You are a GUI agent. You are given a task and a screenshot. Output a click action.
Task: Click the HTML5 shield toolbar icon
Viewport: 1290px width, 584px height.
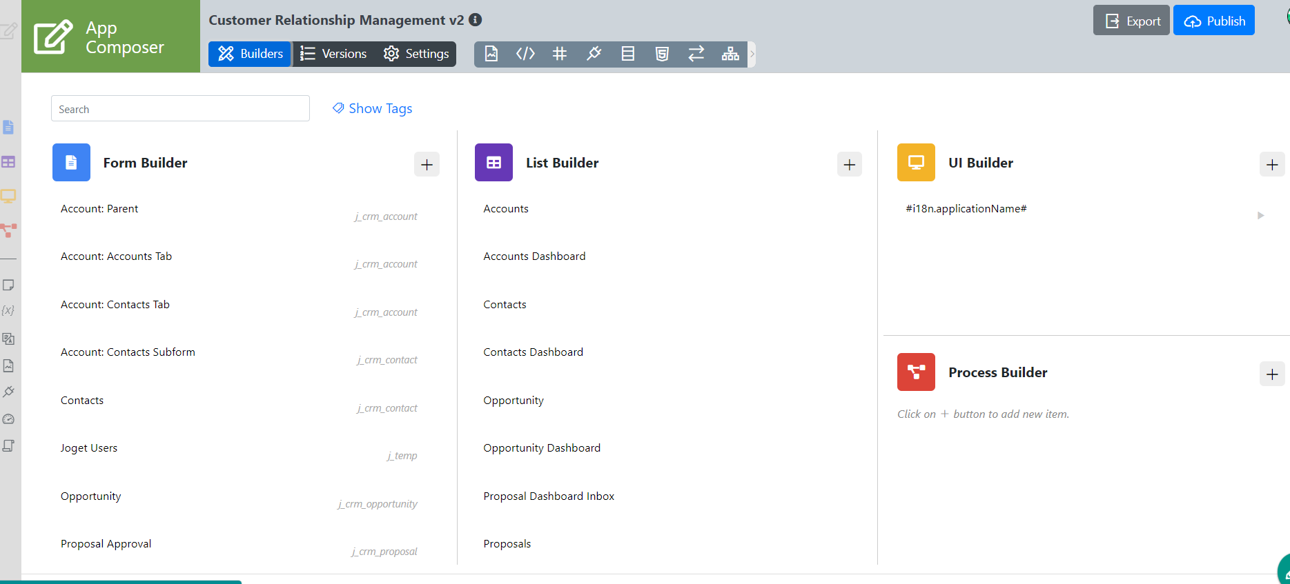tap(662, 54)
